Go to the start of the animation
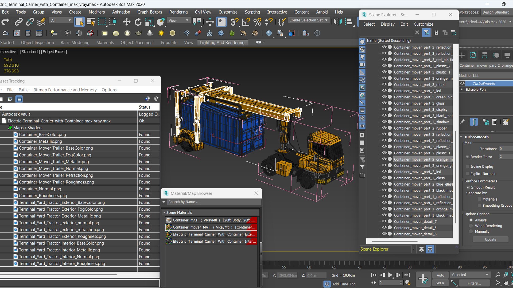513x288 pixels. [x=374, y=275]
